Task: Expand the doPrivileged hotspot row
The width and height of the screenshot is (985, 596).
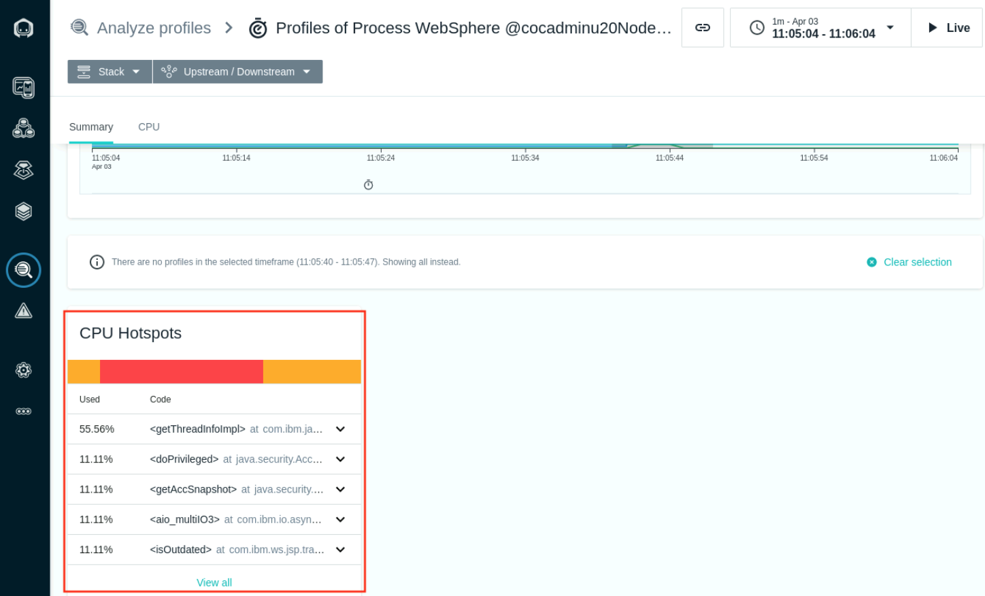Action: [341, 459]
